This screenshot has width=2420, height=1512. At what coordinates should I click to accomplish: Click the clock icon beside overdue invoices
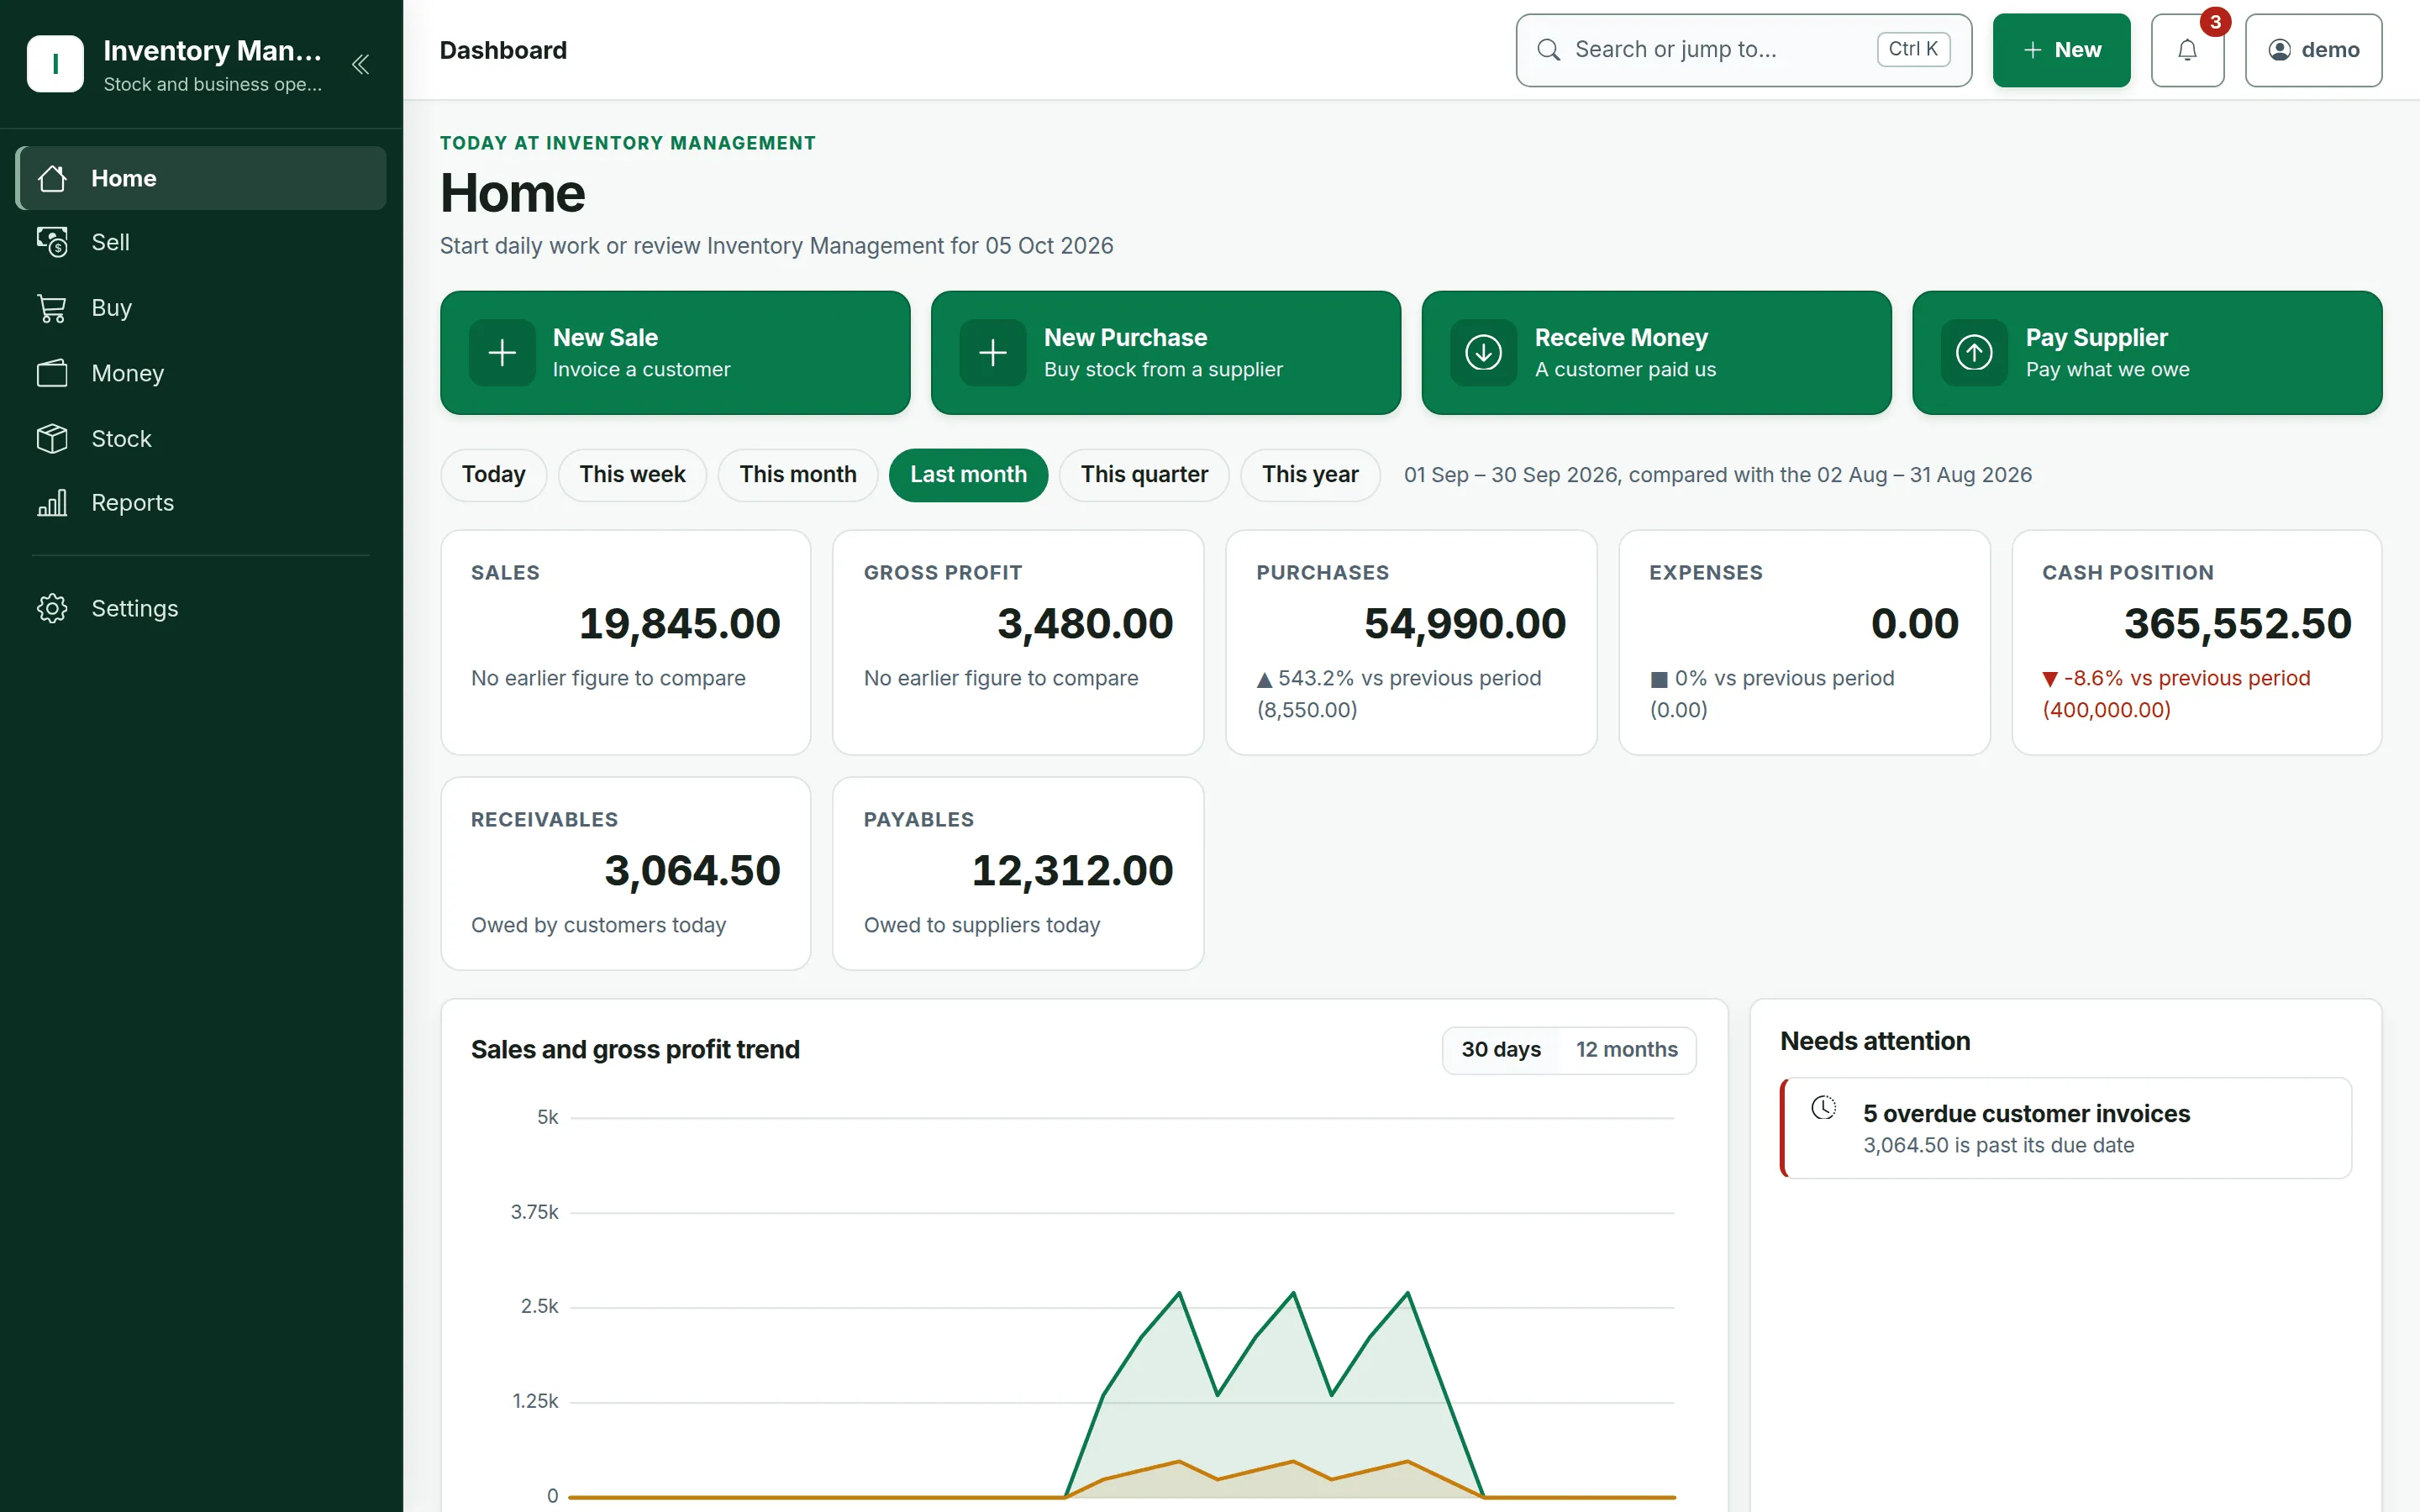[x=1824, y=1108]
